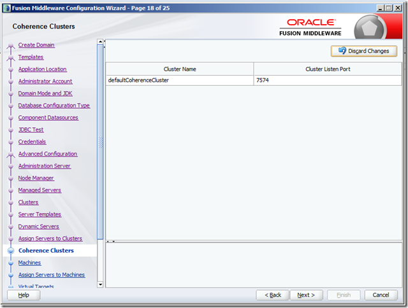Image resolution: width=408 pixels, height=308 pixels.
Task: Click the wizard title bar application icon
Action: point(7,8)
